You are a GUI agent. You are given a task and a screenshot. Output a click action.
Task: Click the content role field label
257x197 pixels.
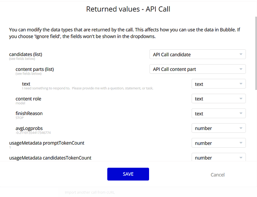coord(28,98)
